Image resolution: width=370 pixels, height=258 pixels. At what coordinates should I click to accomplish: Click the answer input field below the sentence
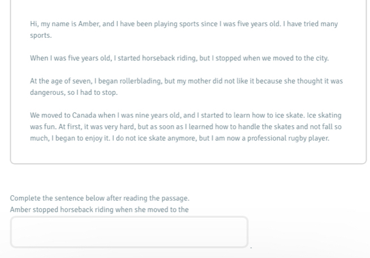129,232
